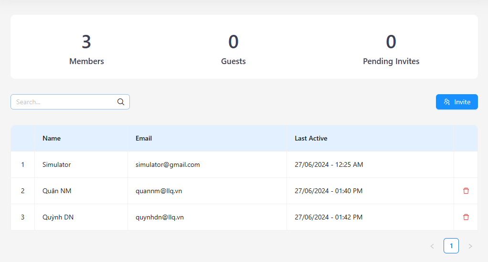This screenshot has height=262, width=488.
Task: Click the Pending Invites label
Action: click(x=391, y=61)
